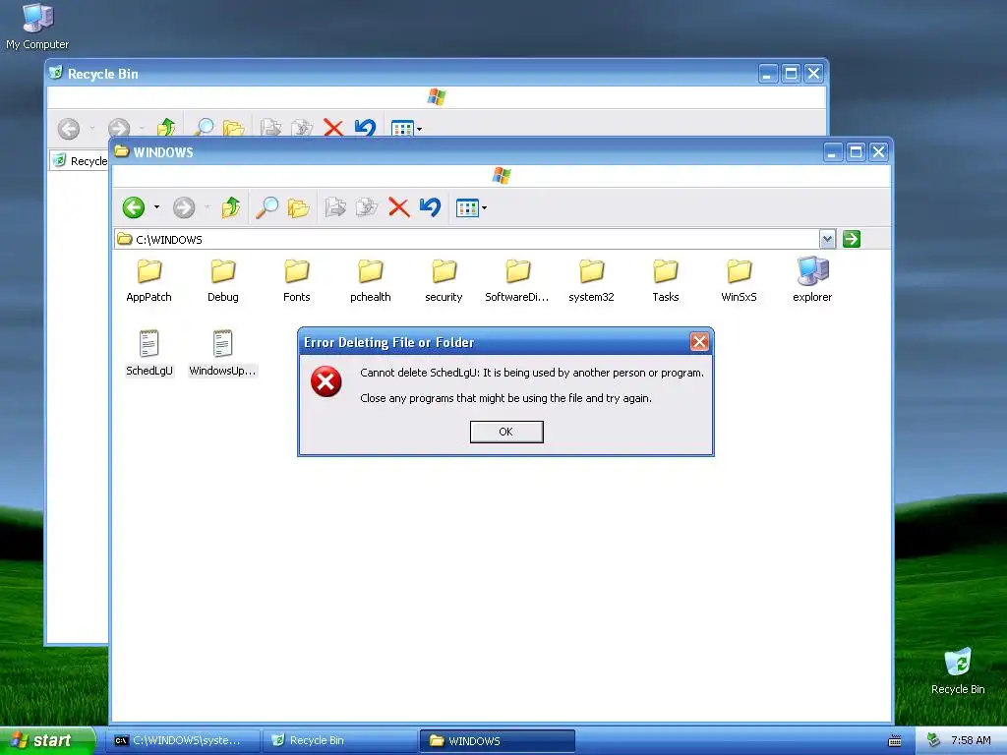Viewport: 1007px width, 755px height.
Task: Select the explorer program icon
Action: click(812, 279)
